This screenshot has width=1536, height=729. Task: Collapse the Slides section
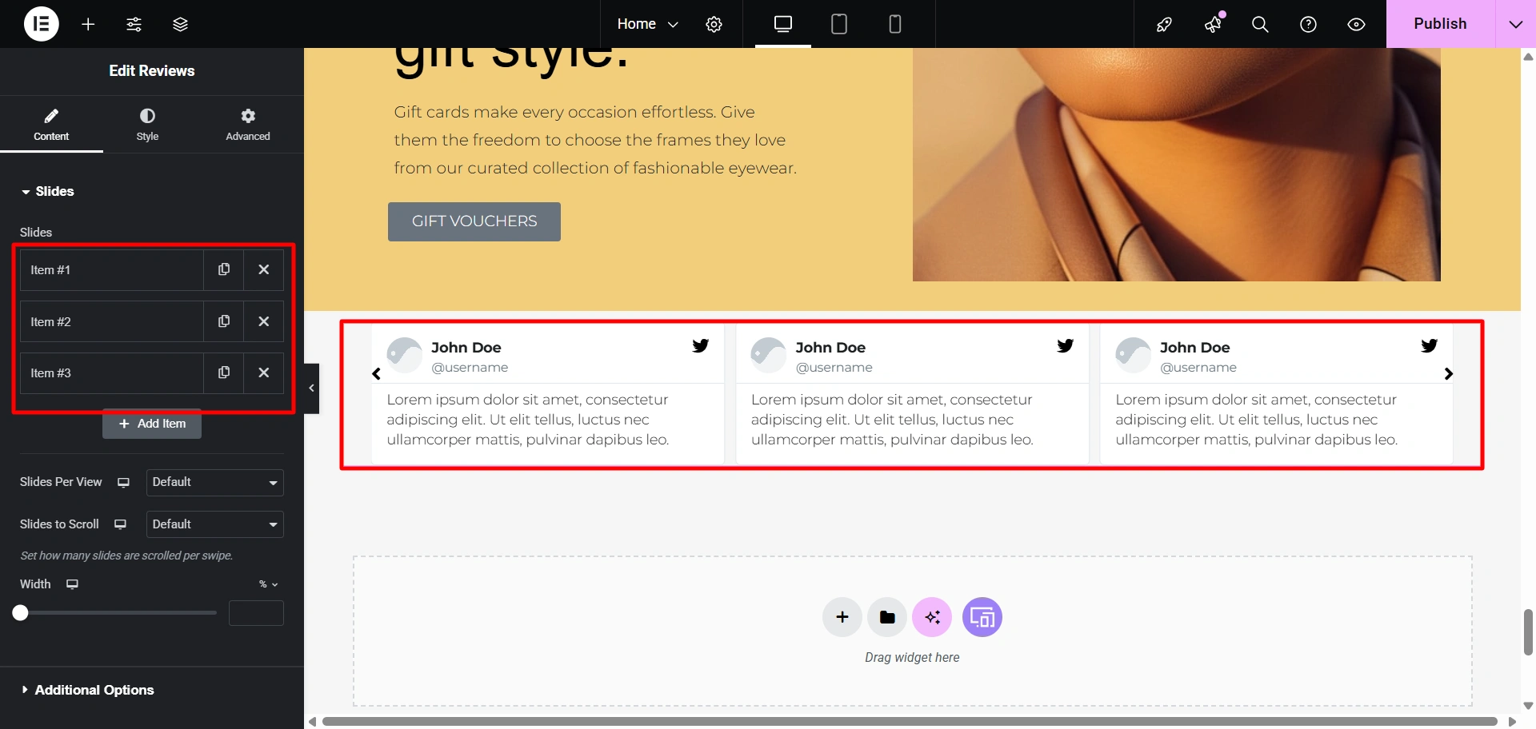48,192
